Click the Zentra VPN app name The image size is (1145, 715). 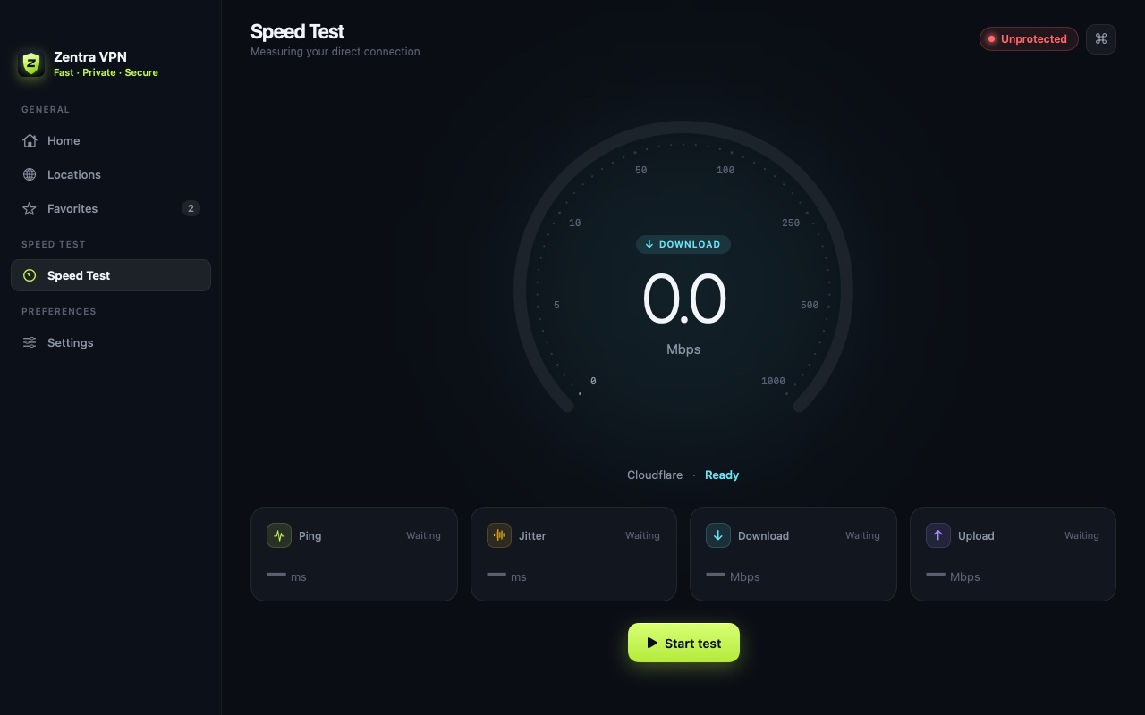tap(90, 56)
